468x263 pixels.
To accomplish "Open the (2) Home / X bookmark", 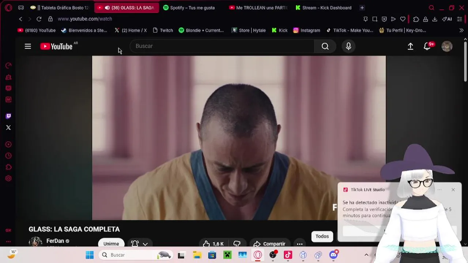I will click(x=131, y=30).
